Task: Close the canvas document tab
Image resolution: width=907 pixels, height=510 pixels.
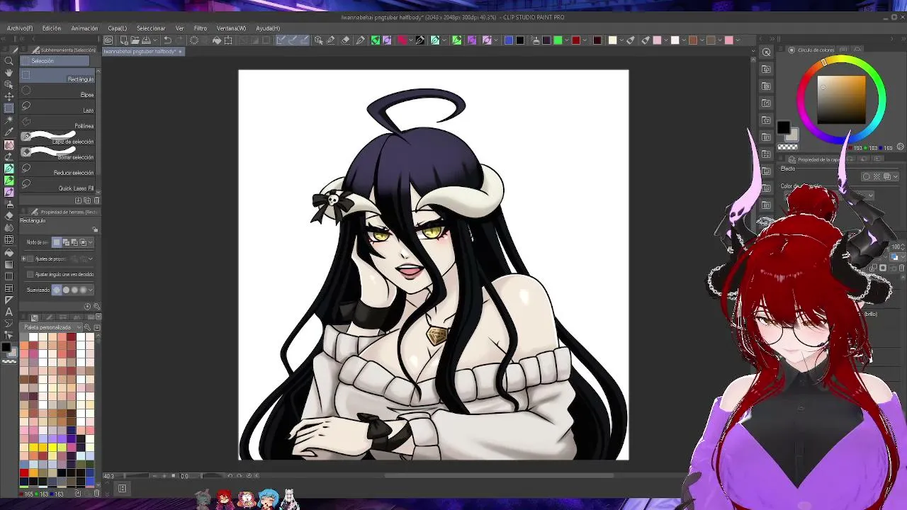Action: coord(181,52)
